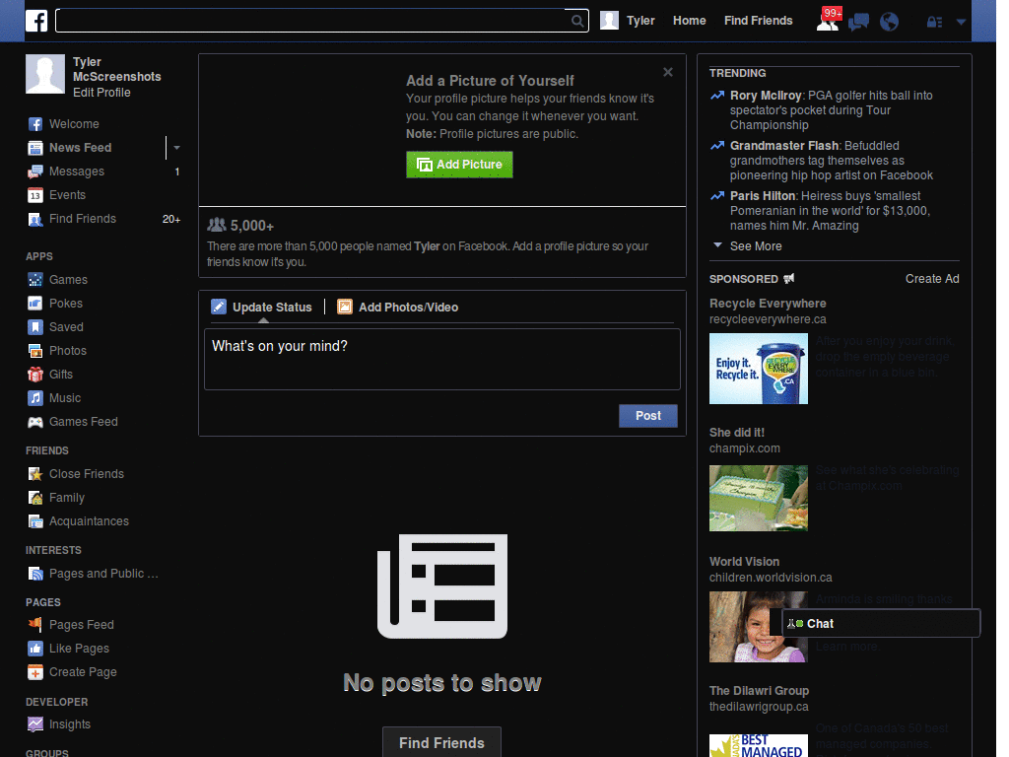Go to Home in the top bar
The width and height of the screenshot is (1009, 757).
point(689,21)
